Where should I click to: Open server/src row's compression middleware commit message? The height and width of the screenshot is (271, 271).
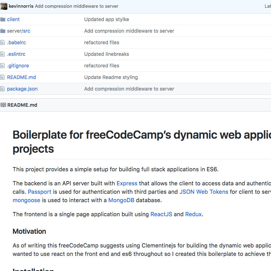129,31
